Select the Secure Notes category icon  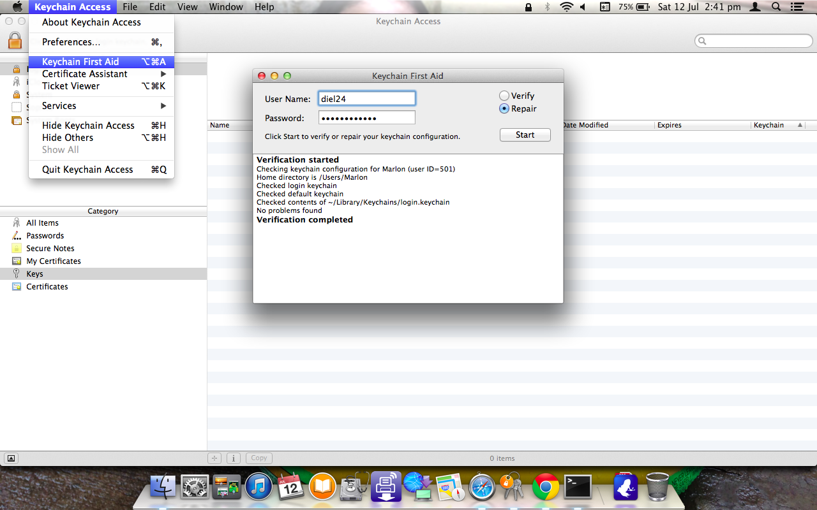coord(17,248)
